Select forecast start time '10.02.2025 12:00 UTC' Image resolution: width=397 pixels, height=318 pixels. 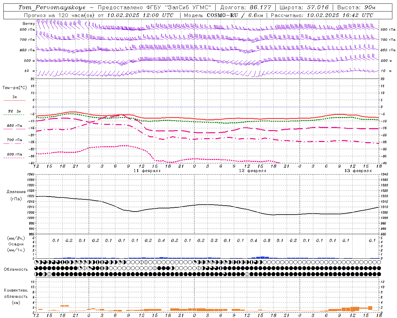point(140,15)
